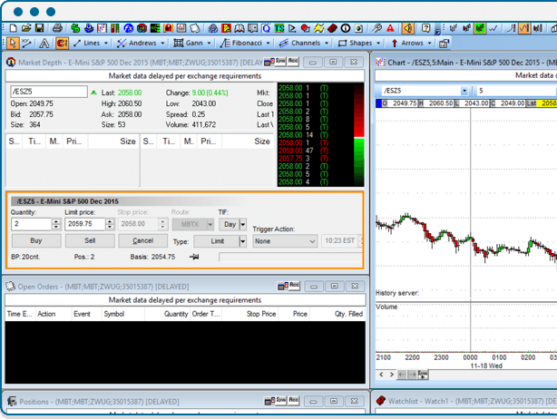The height and width of the screenshot is (419, 557).
Task: Increase Quantity with the up stepper
Action: [56, 221]
